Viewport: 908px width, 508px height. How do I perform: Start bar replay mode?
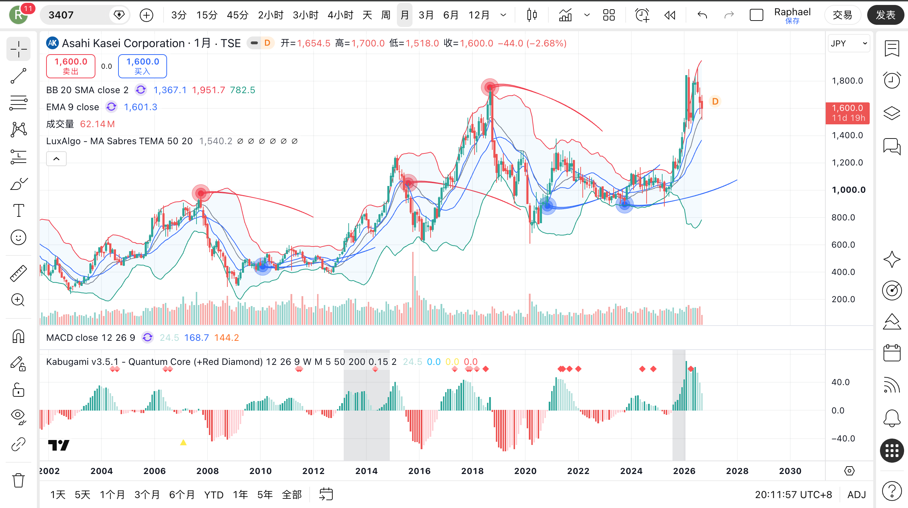(x=670, y=15)
